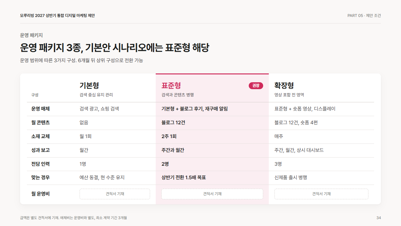Click the '상반기 전환 1.5배 목표' cell

pos(184,178)
